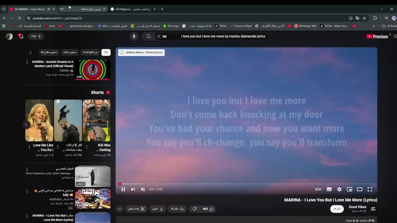Screen dimensions: 397x223
Task: Click the Anthony Ramos - Échale info card
Action: point(141,52)
